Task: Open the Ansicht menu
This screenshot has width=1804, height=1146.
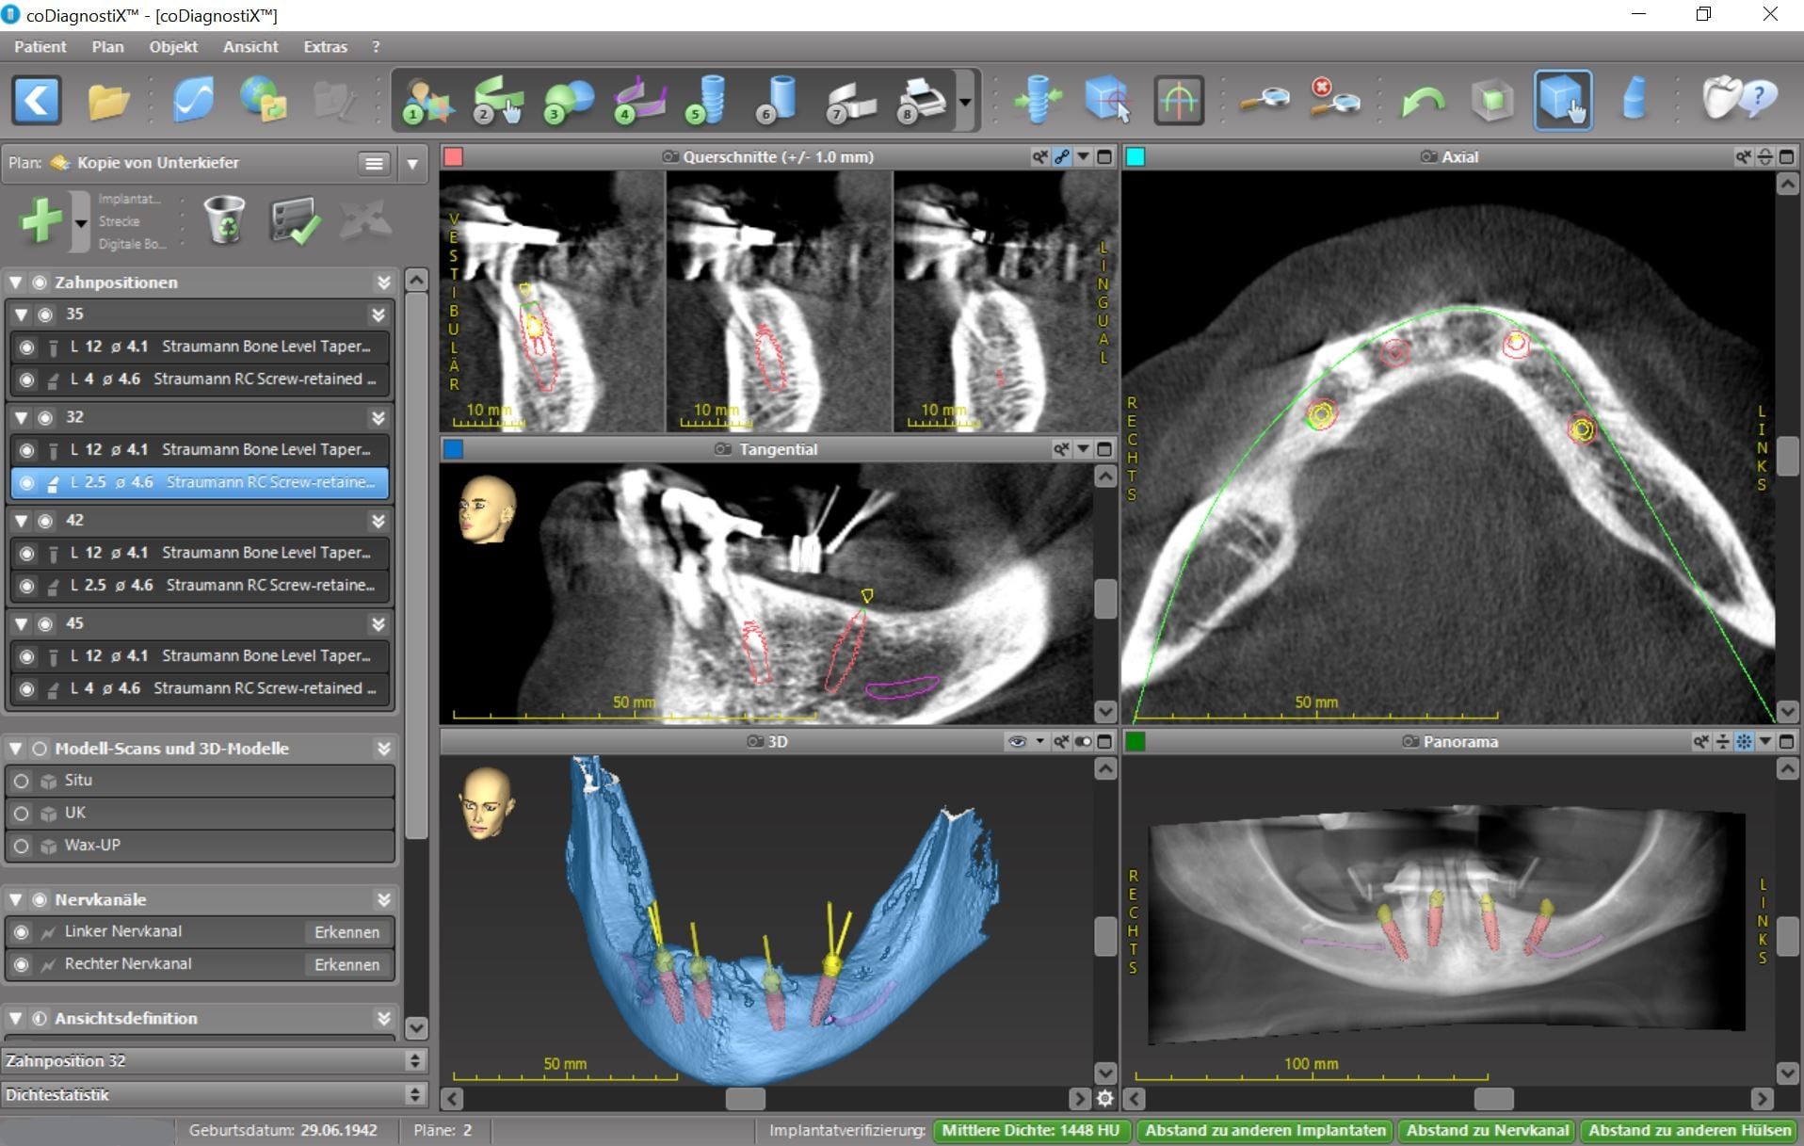Action: coord(250,46)
